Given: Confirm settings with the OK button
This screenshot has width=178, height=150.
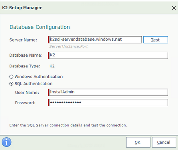Looking at the screenshot, I should [138, 142].
